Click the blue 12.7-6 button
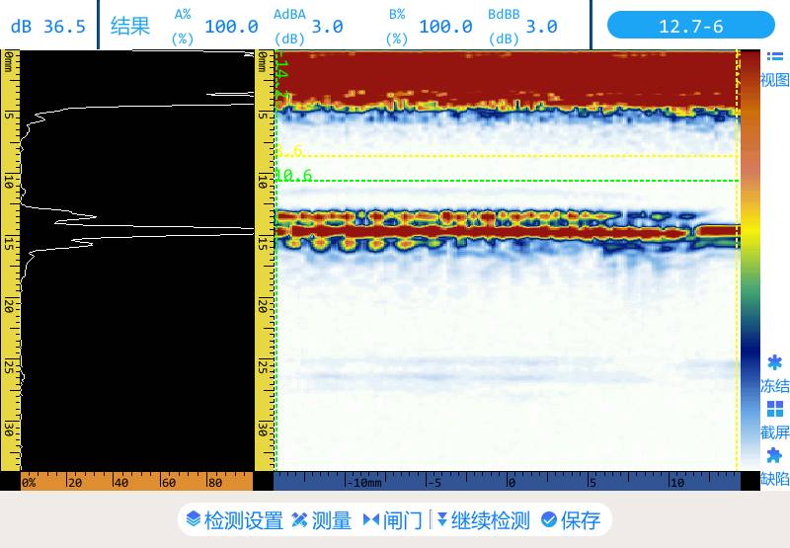 coord(690,26)
